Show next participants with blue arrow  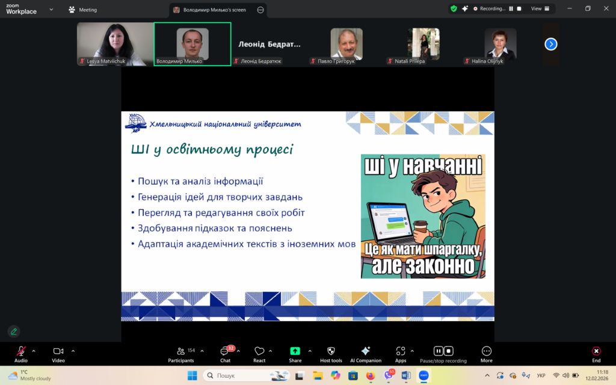pyautogui.click(x=550, y=44)
